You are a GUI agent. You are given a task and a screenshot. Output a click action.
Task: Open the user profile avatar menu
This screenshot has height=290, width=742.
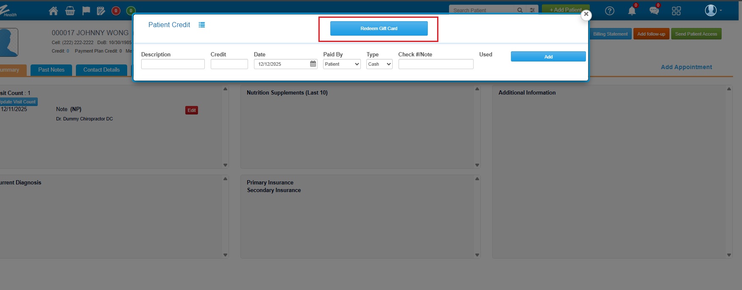(x=711, y=11)
